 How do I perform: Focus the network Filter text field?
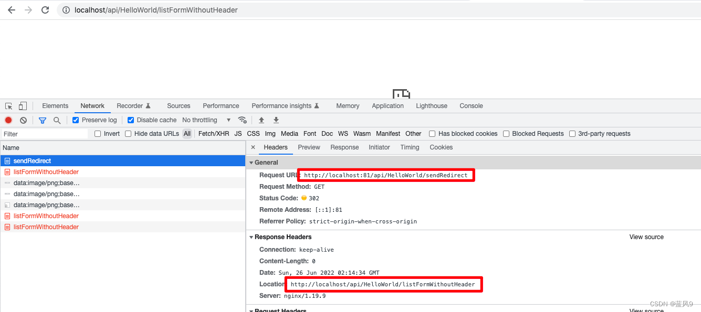[x=44, y=134]
